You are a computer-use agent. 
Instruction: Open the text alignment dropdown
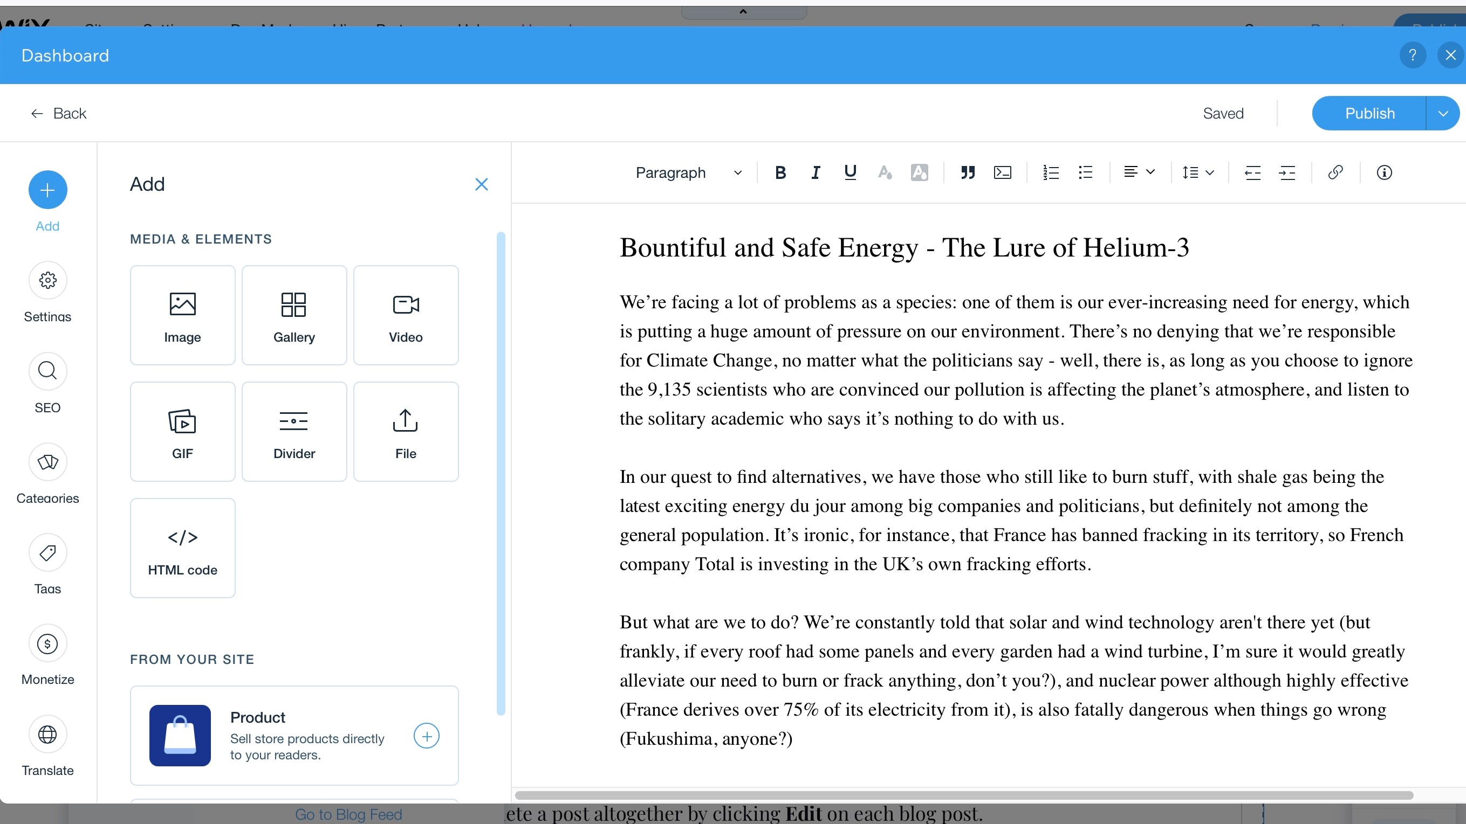coord(1139,172)
